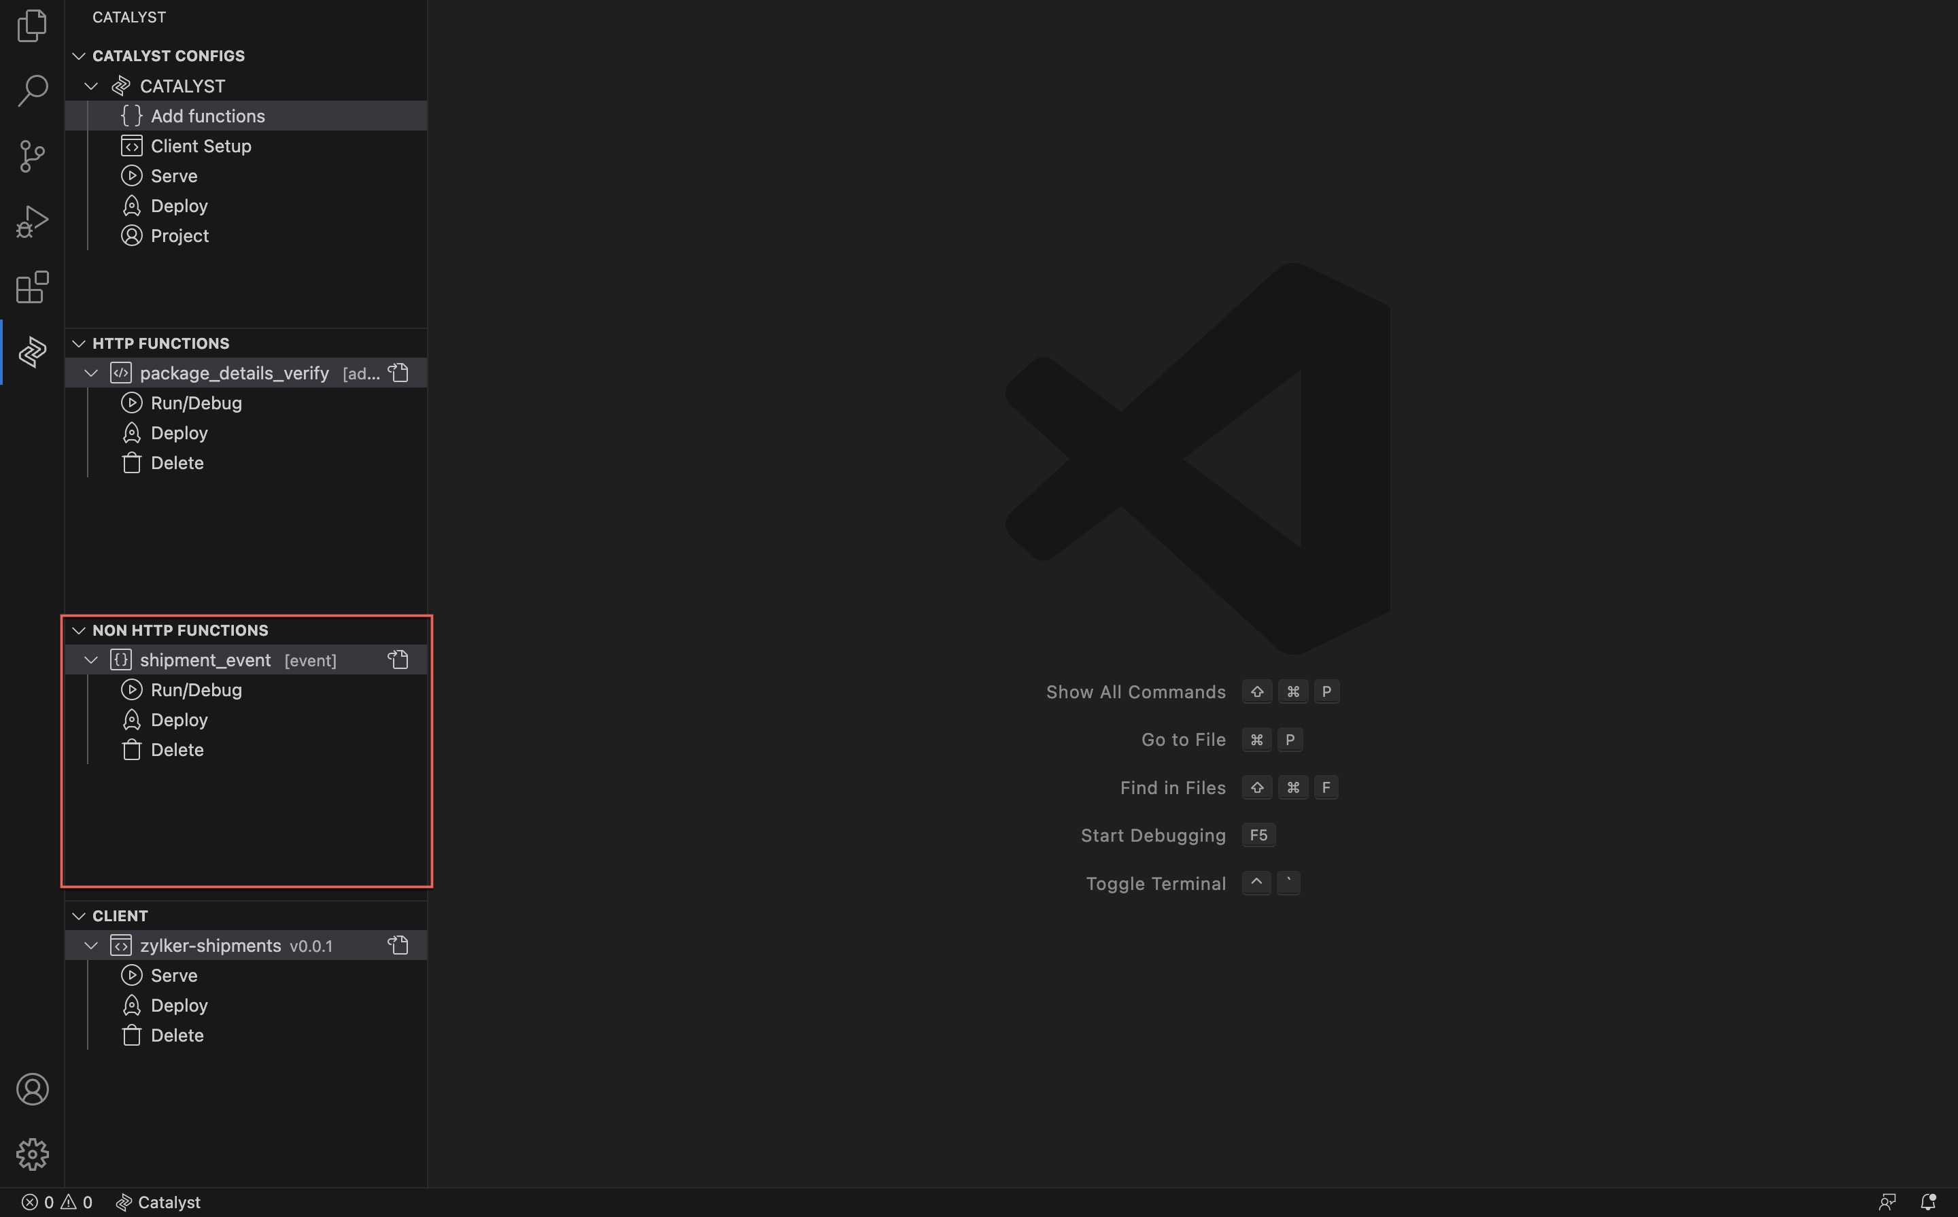1958x1217 pixels.
Task: Click the Deploy icon under Catalyst configs
Action: click(x=132, y=205)
